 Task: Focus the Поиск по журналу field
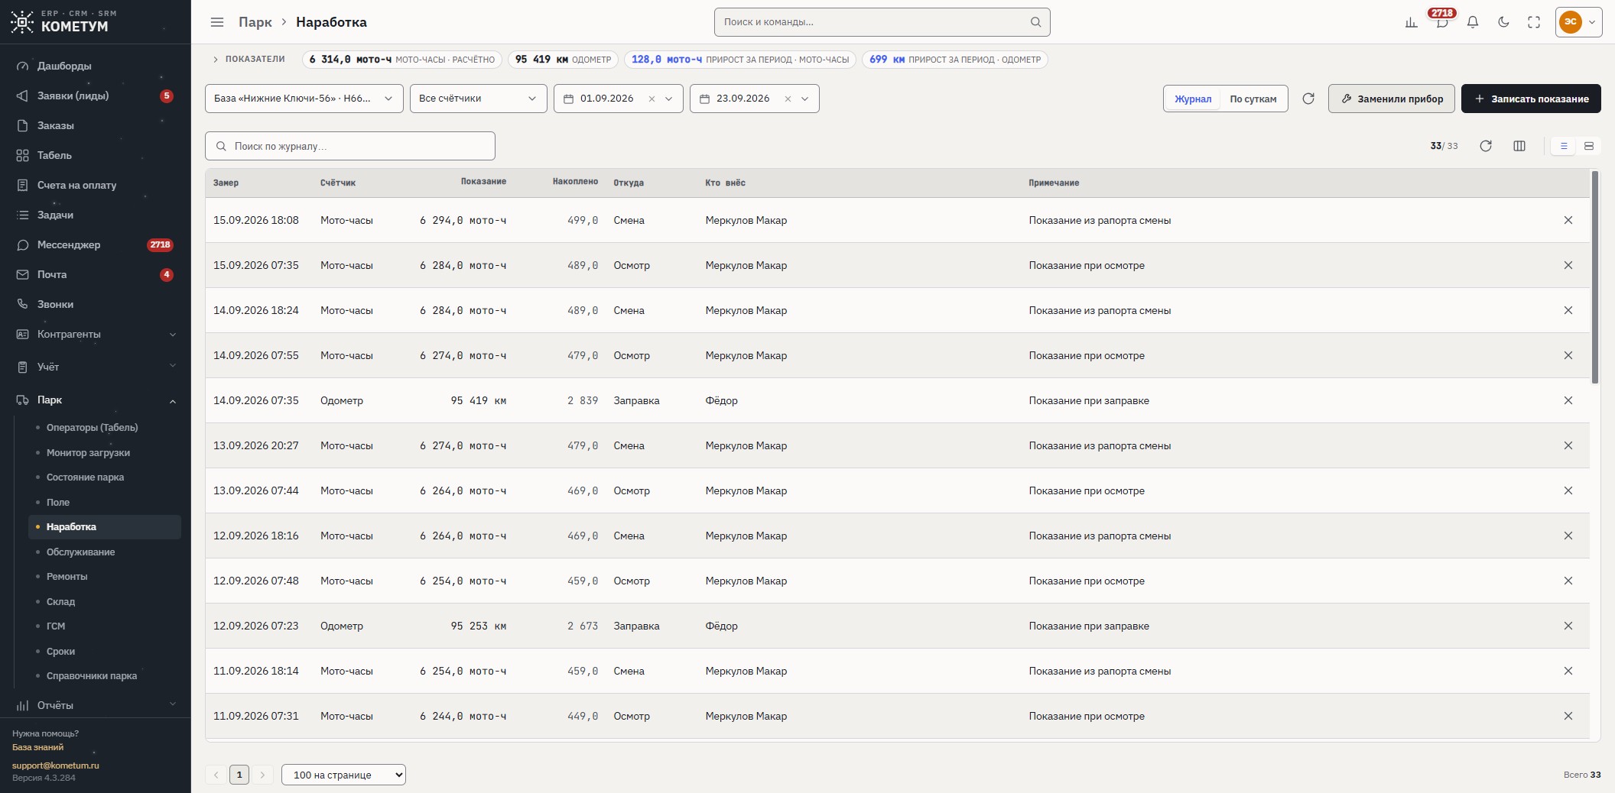pos(350,146)
